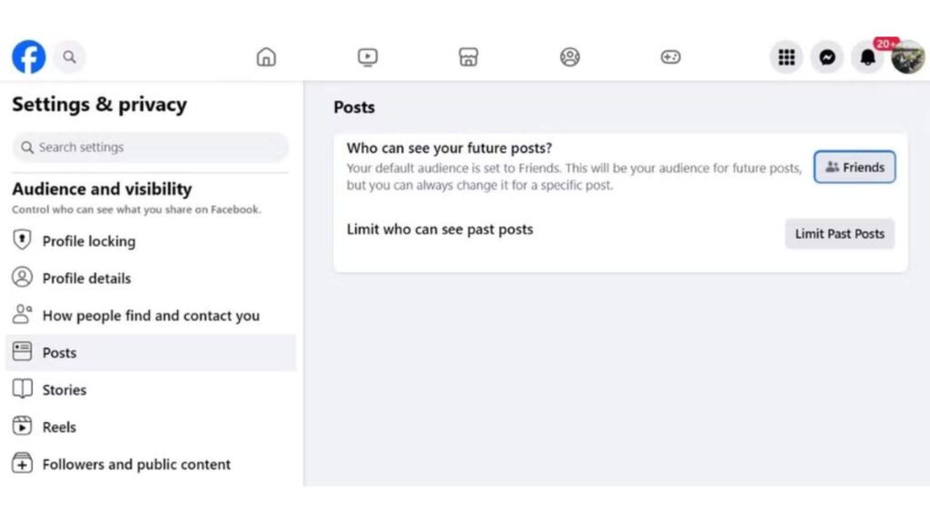Switch to the Stories settings section
This screenshot has height=523, width=930.
[x=66, y=390]
